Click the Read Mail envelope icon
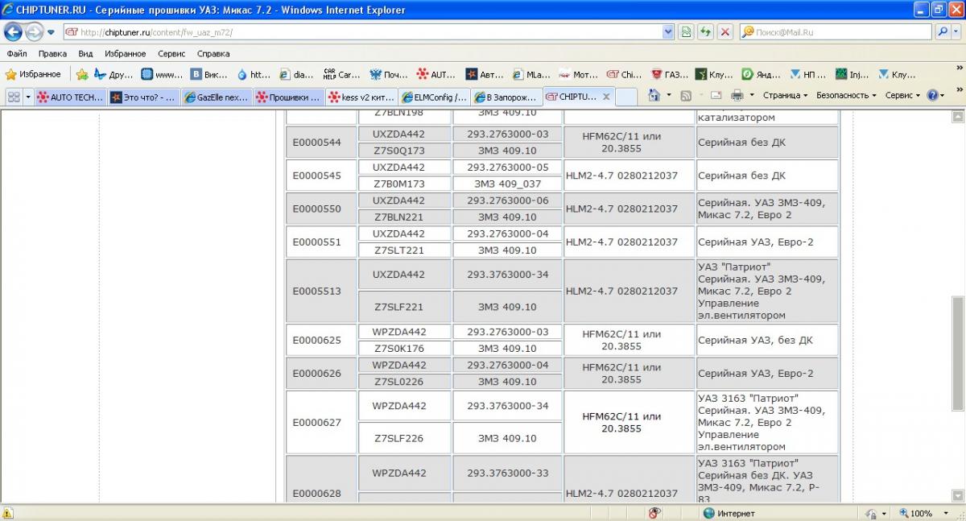966x521 pixels. point(716,95)
